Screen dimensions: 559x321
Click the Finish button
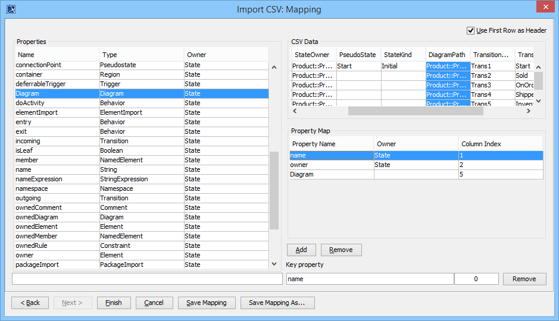114,303
